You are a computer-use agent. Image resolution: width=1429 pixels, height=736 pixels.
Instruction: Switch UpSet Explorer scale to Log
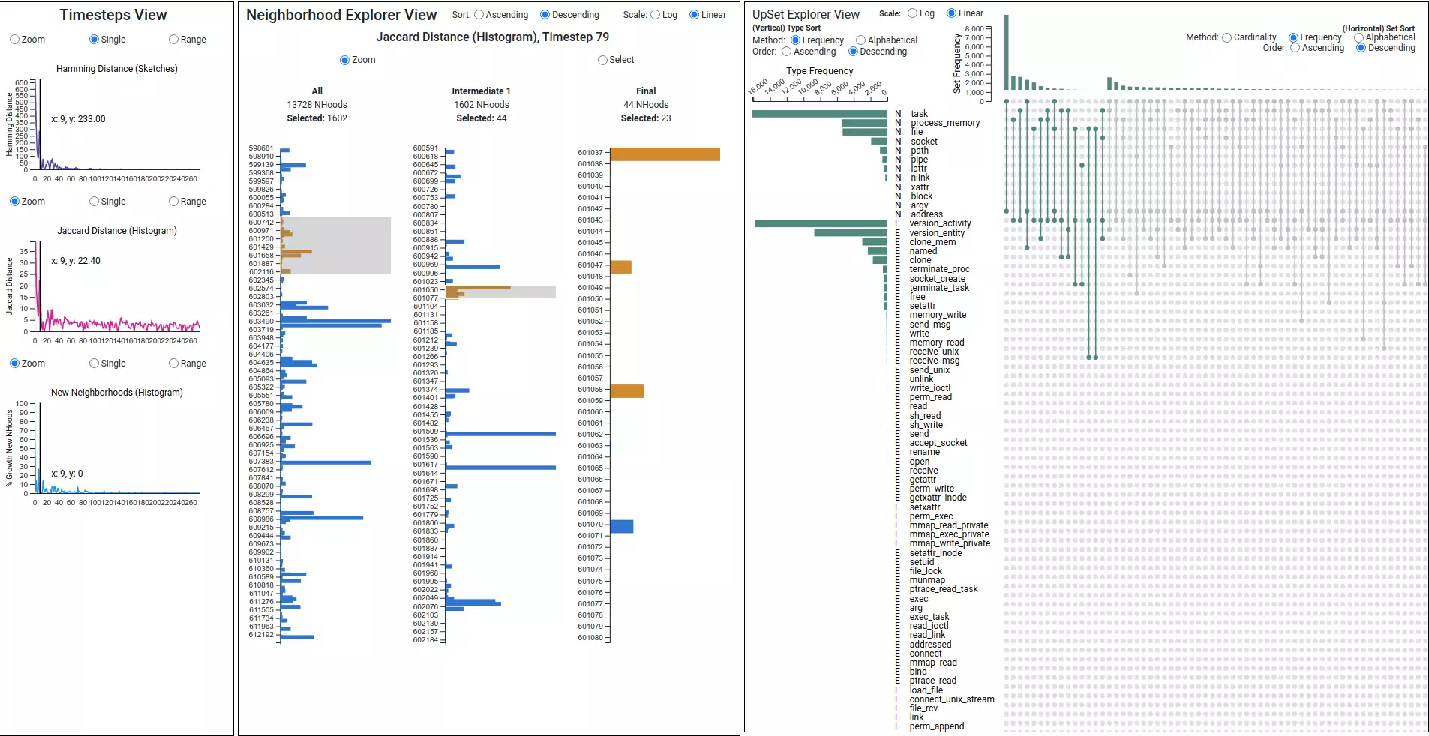point(912,13)
